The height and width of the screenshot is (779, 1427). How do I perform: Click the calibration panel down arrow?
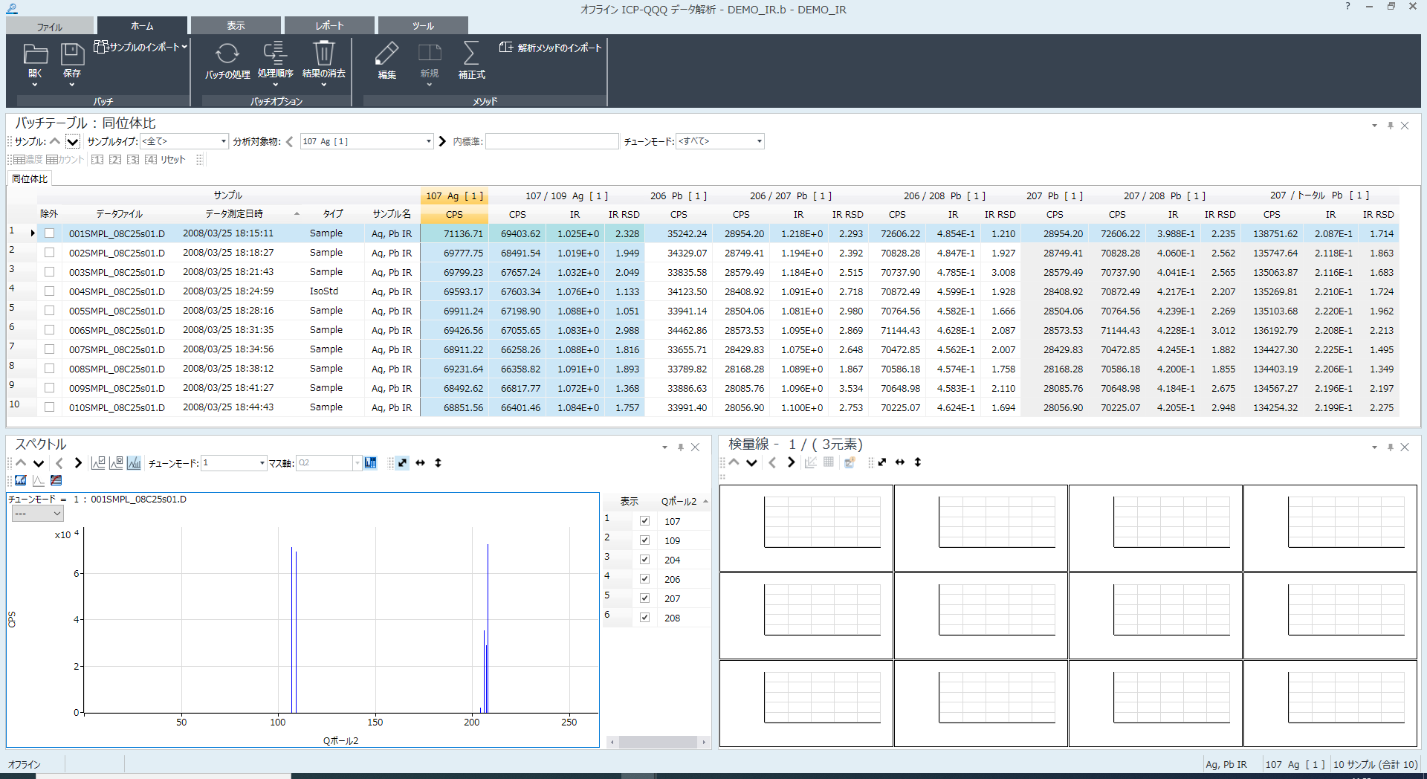tap(751, 462)
